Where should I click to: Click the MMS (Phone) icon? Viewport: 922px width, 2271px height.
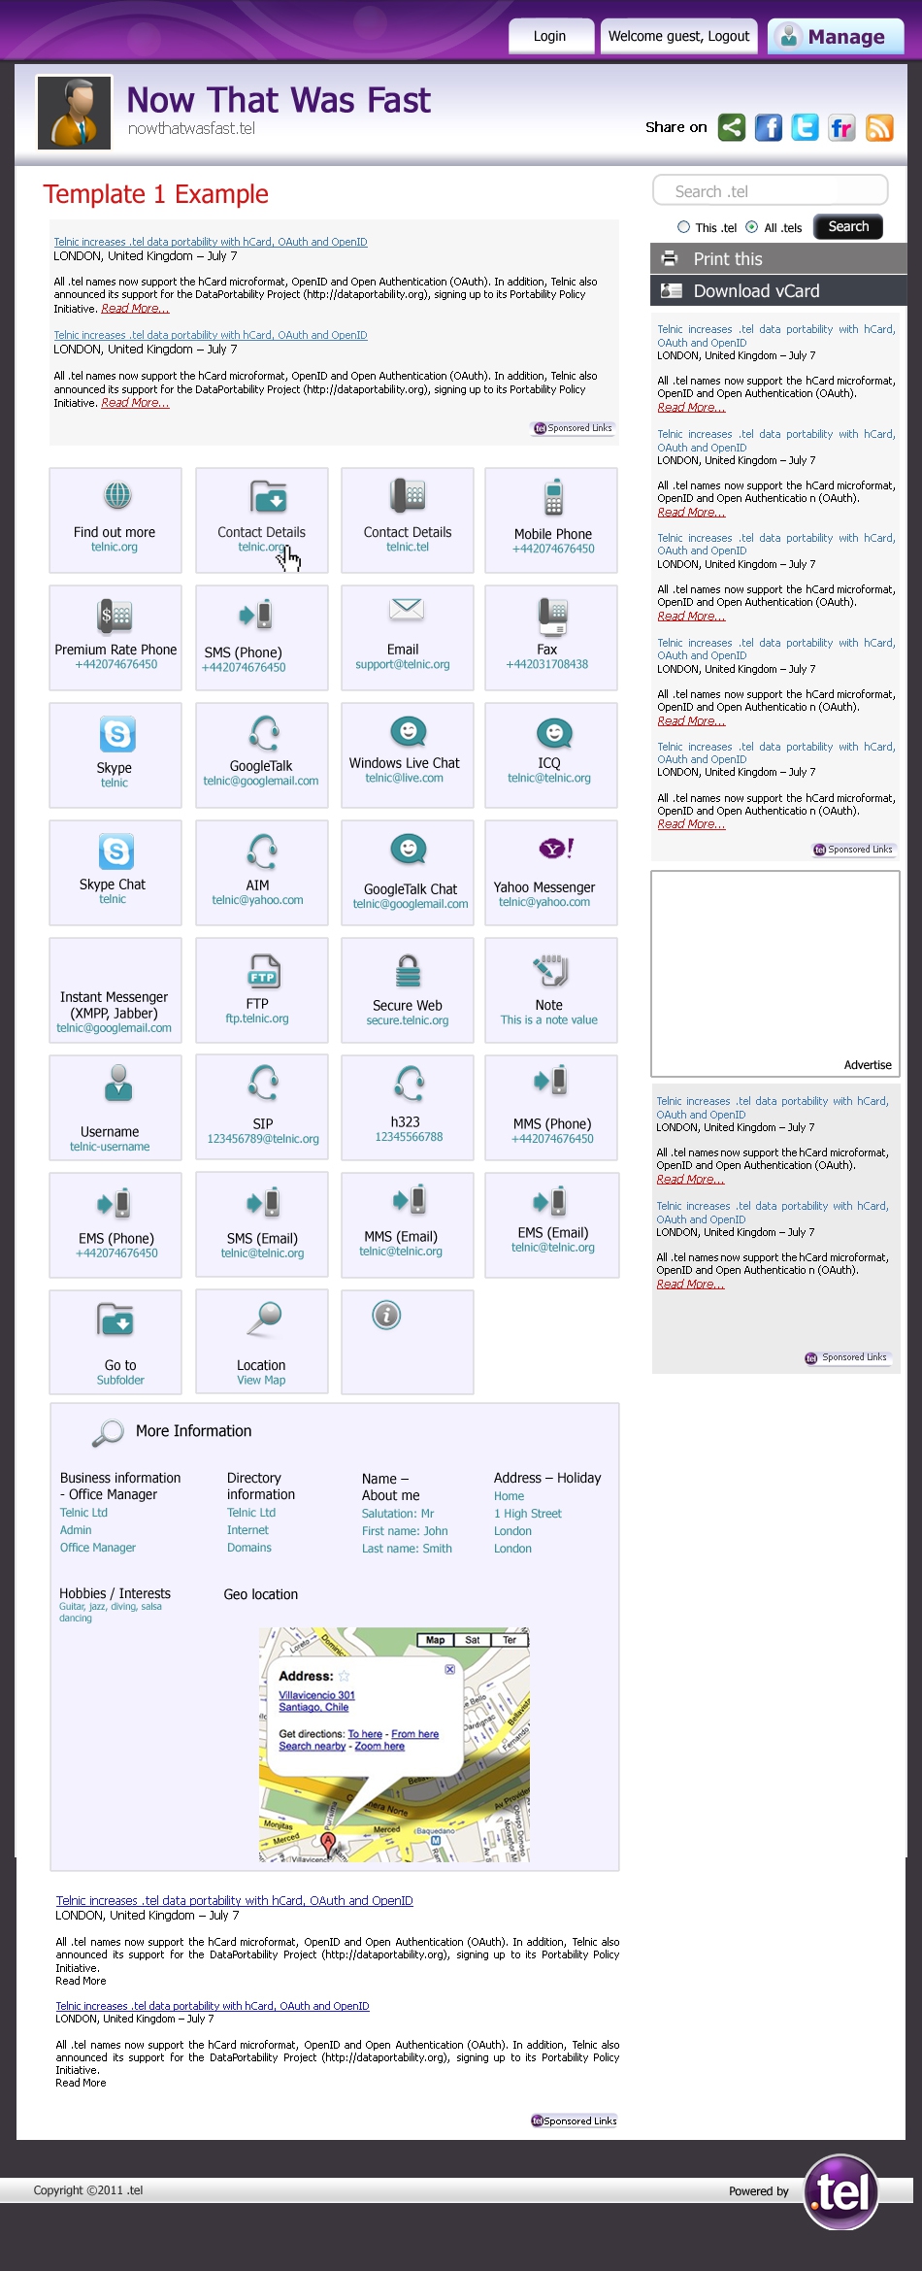click(551, 1081)
